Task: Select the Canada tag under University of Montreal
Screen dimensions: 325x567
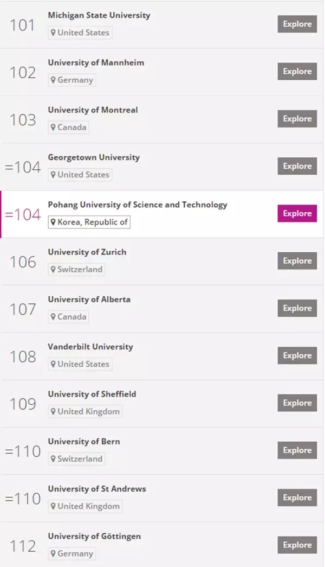Action: tap(69, 128)
